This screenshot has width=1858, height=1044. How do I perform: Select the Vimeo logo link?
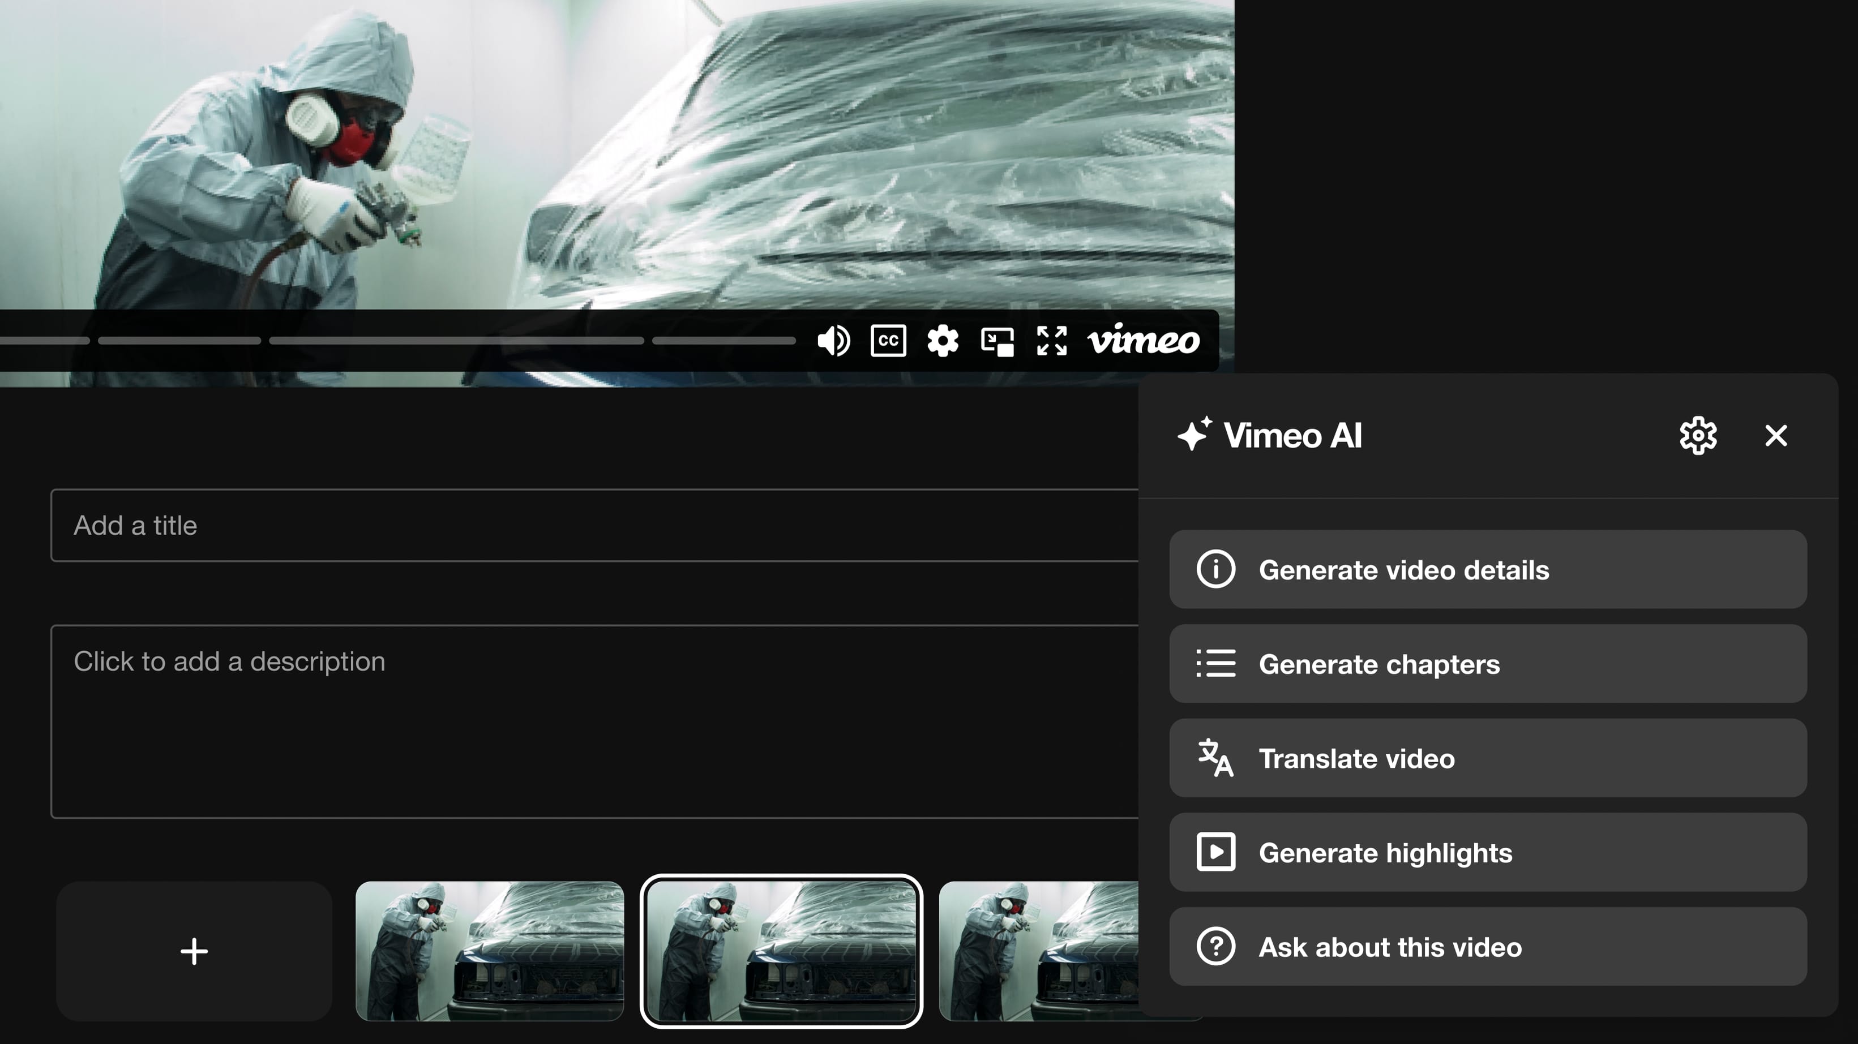point(1142,340)
